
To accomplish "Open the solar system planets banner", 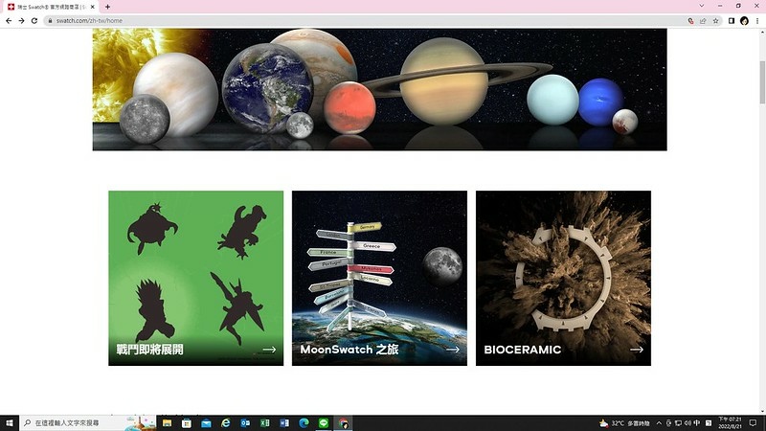I will click(x=379, y=89).
